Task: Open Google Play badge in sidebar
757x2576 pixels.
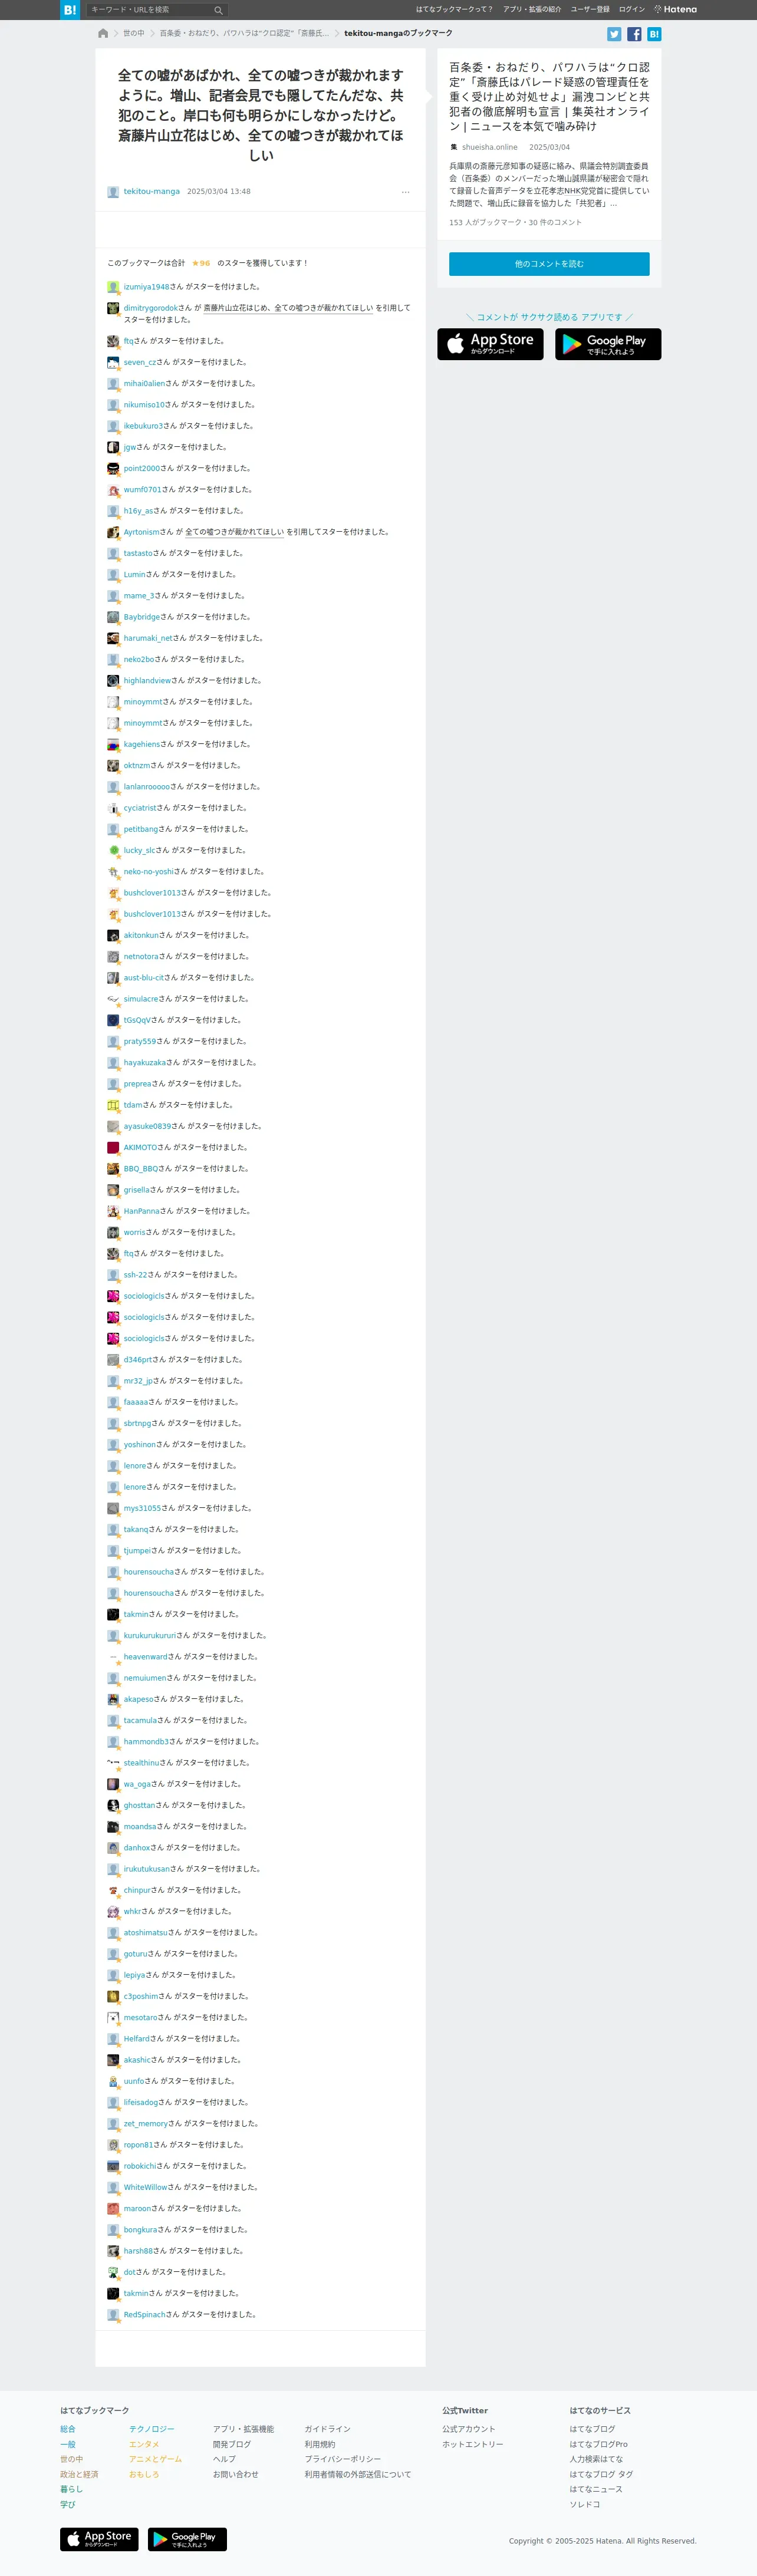Action: 608,344
